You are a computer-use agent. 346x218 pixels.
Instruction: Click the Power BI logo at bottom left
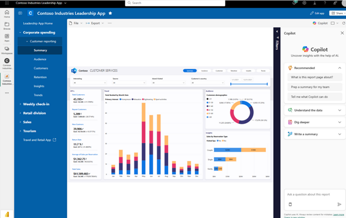click(x=7, y=214)
